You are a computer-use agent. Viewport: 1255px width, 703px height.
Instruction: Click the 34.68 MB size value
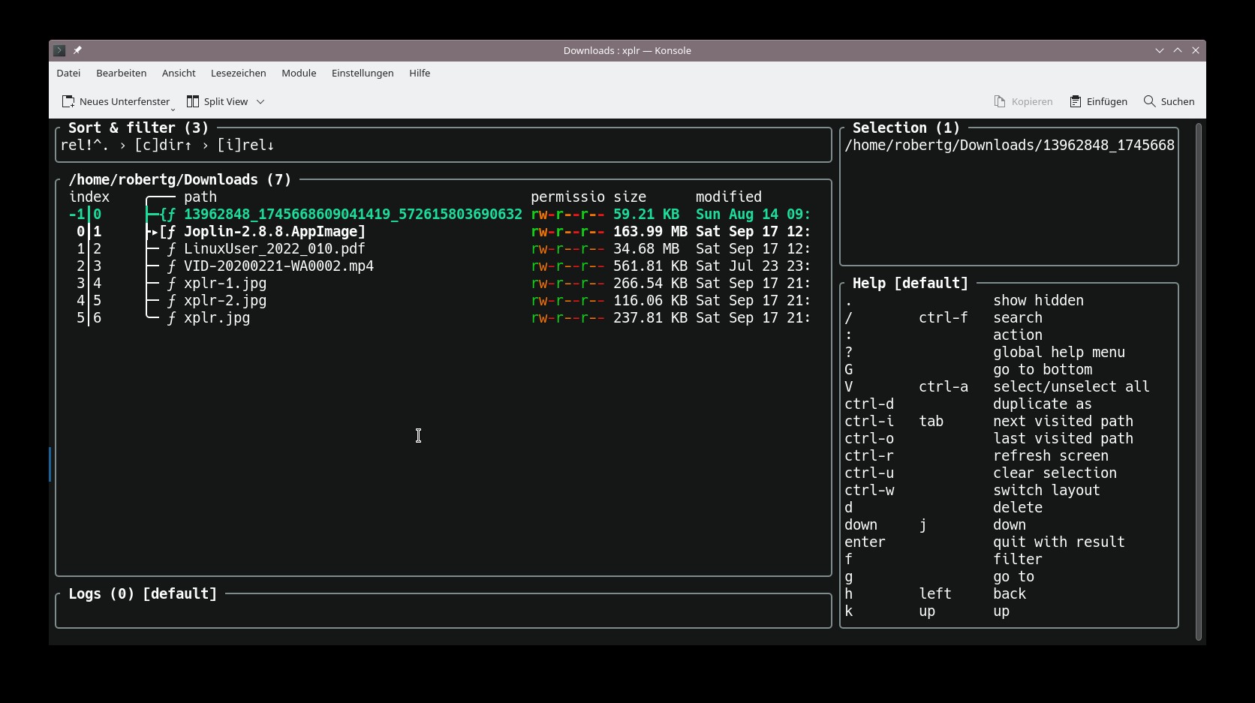click(646, 248)
